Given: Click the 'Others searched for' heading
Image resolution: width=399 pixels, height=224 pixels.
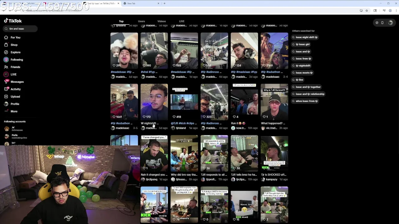Looking at the screenshot, I should point(303,31).
